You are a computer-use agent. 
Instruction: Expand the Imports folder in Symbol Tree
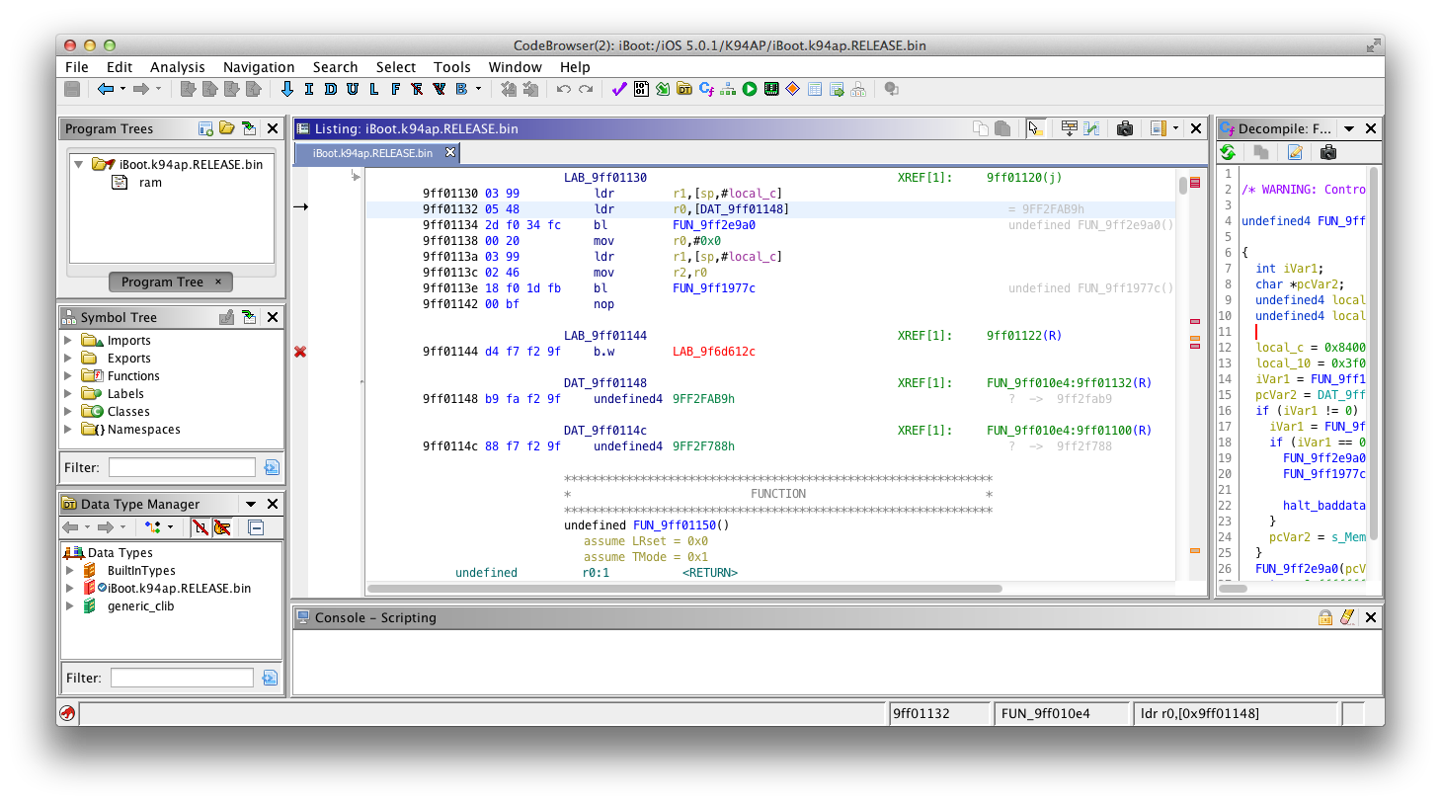pos(68,341)
